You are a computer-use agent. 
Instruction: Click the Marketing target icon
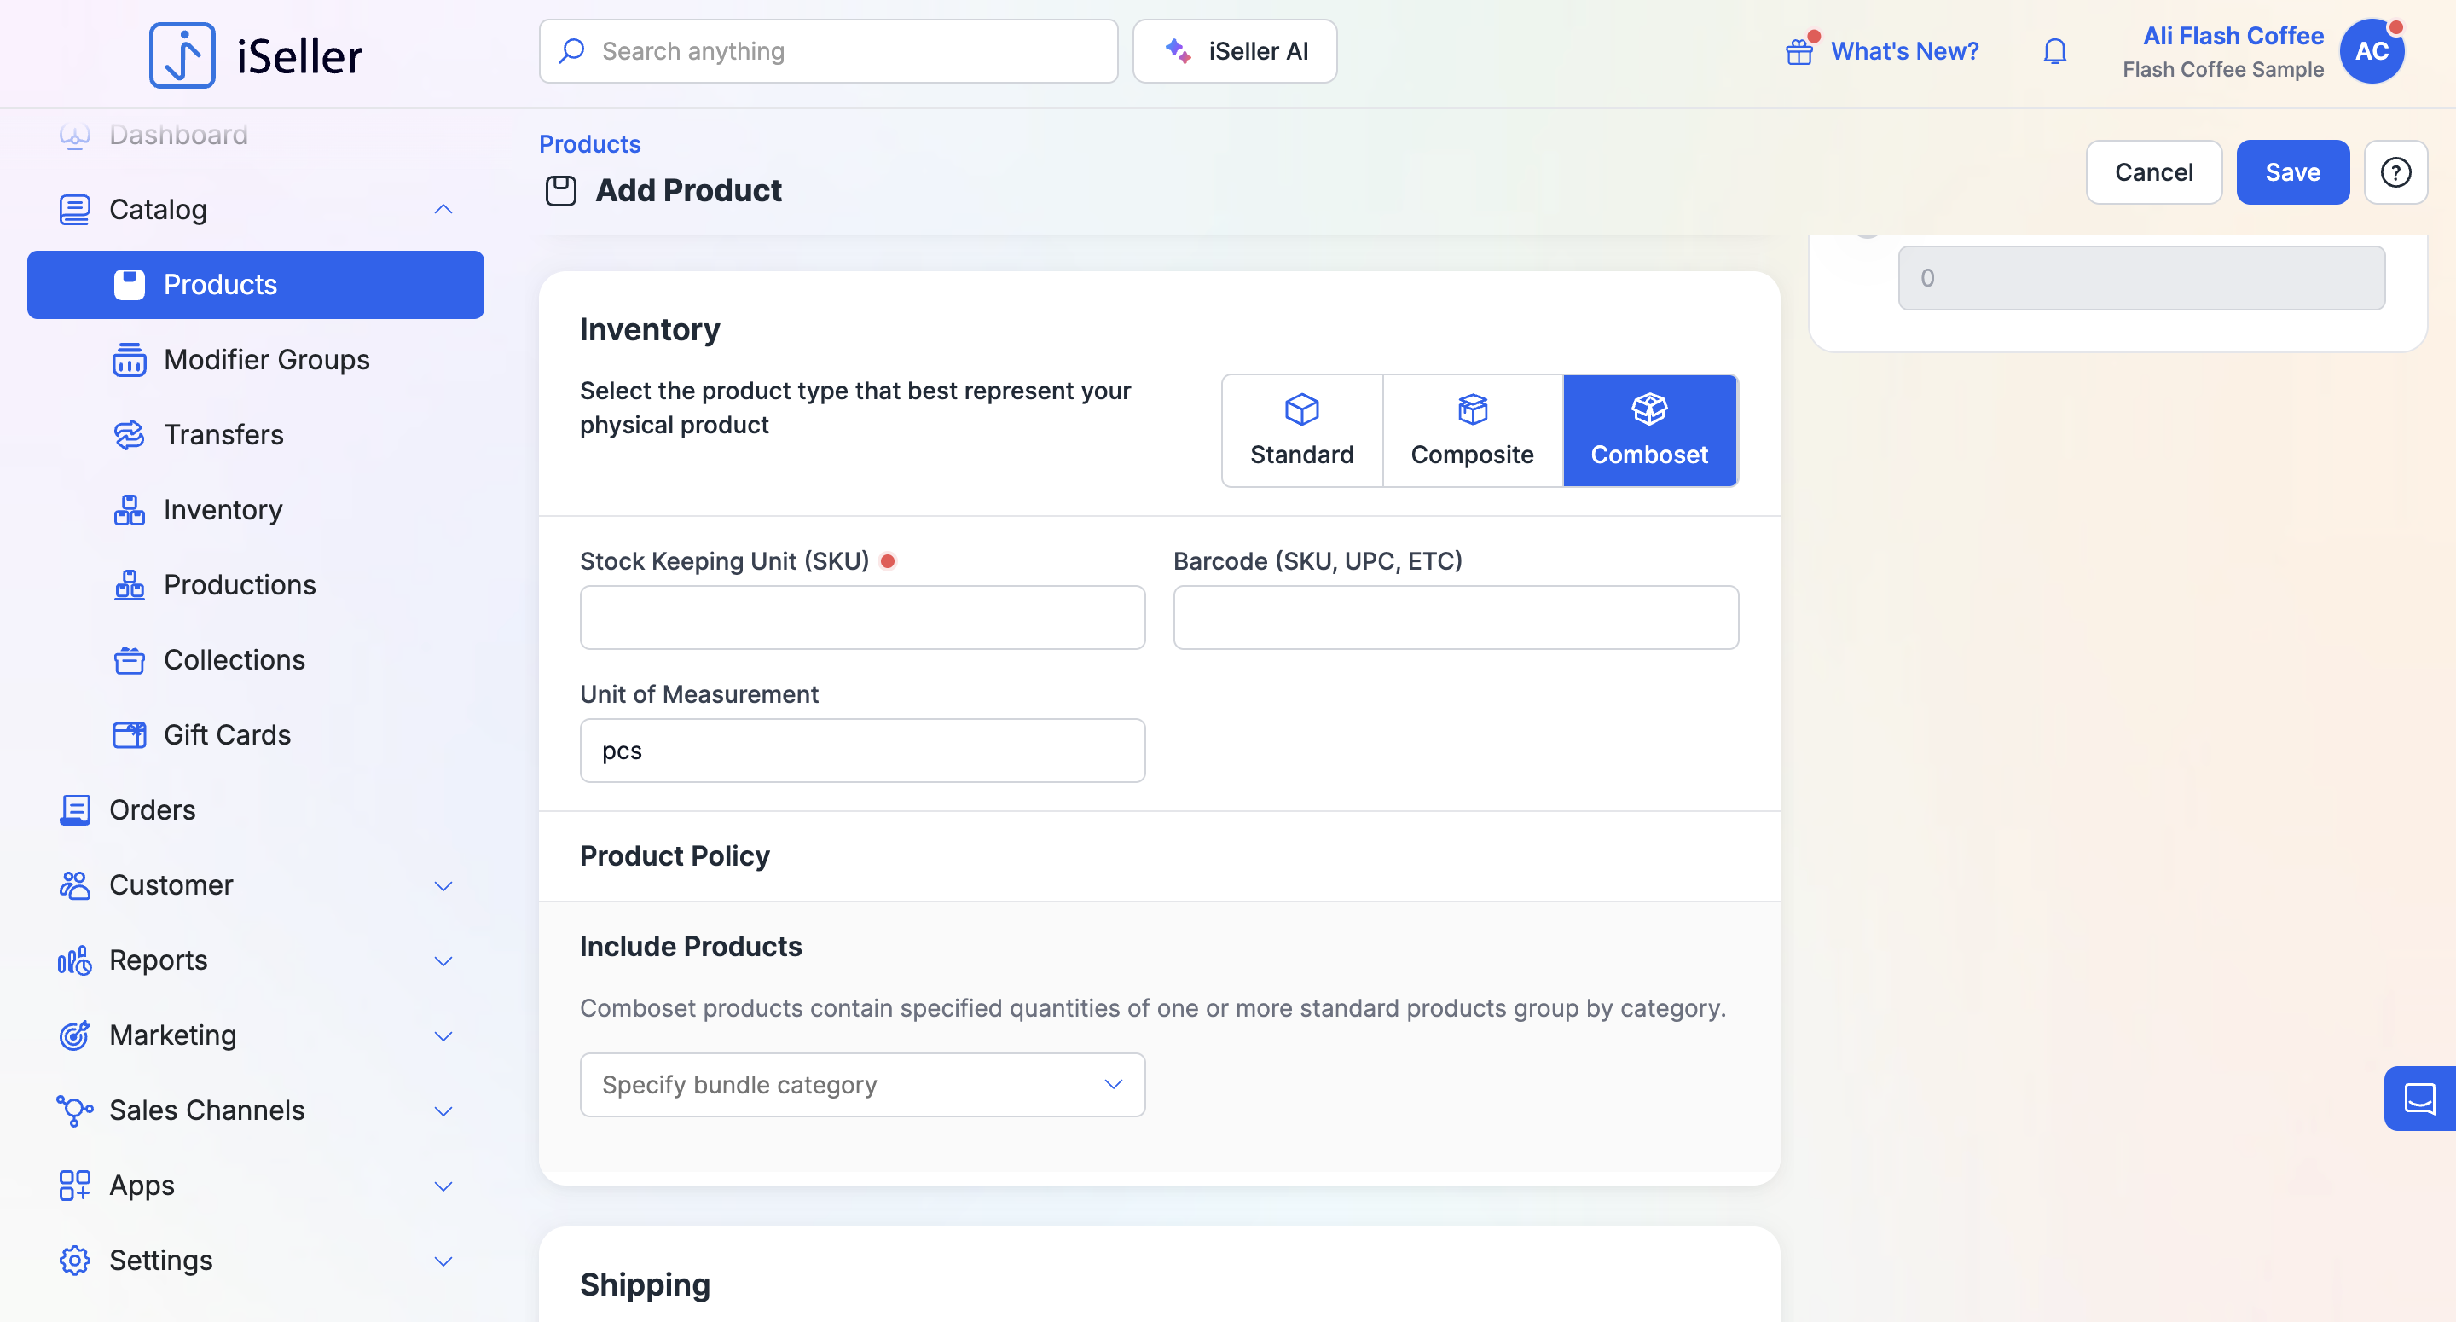point(74,1036)
